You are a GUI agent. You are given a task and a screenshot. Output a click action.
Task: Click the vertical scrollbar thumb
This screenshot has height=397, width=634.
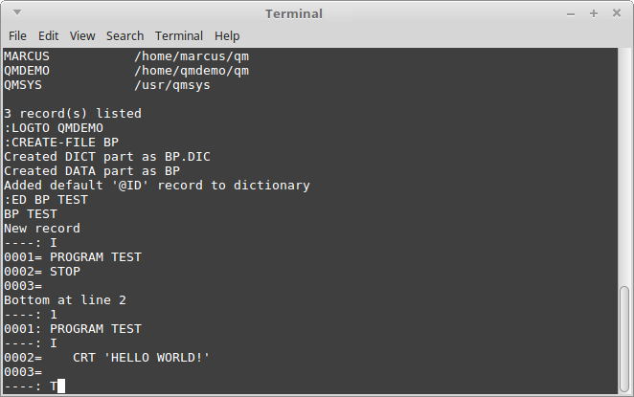(x=624, y=338)
